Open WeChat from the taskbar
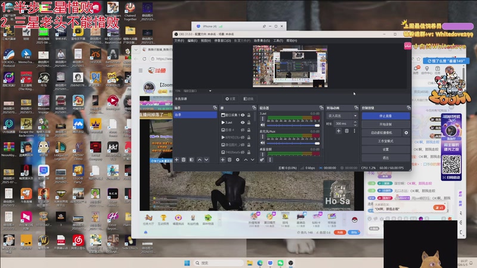This screenshot has height=268, width=477. point(280,263)
